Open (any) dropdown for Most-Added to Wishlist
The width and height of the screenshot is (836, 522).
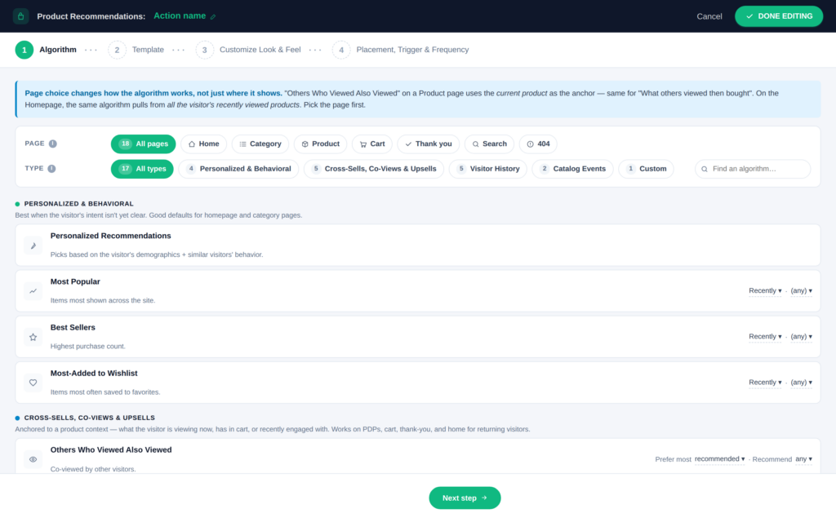click(802, 383)
